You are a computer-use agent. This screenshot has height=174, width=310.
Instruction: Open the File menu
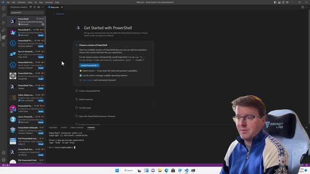[x=8, y=2]
